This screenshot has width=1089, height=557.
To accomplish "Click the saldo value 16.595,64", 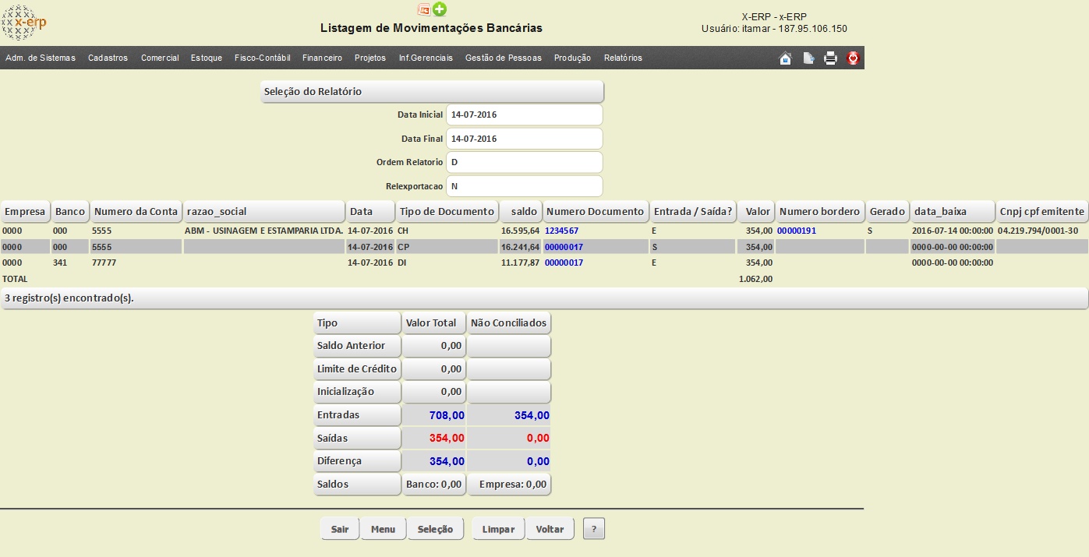I will 520,231.
